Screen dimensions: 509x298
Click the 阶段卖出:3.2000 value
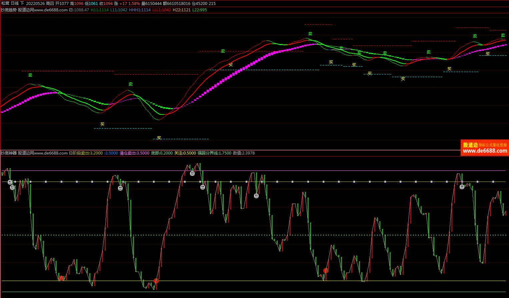(x=88, y=153)
